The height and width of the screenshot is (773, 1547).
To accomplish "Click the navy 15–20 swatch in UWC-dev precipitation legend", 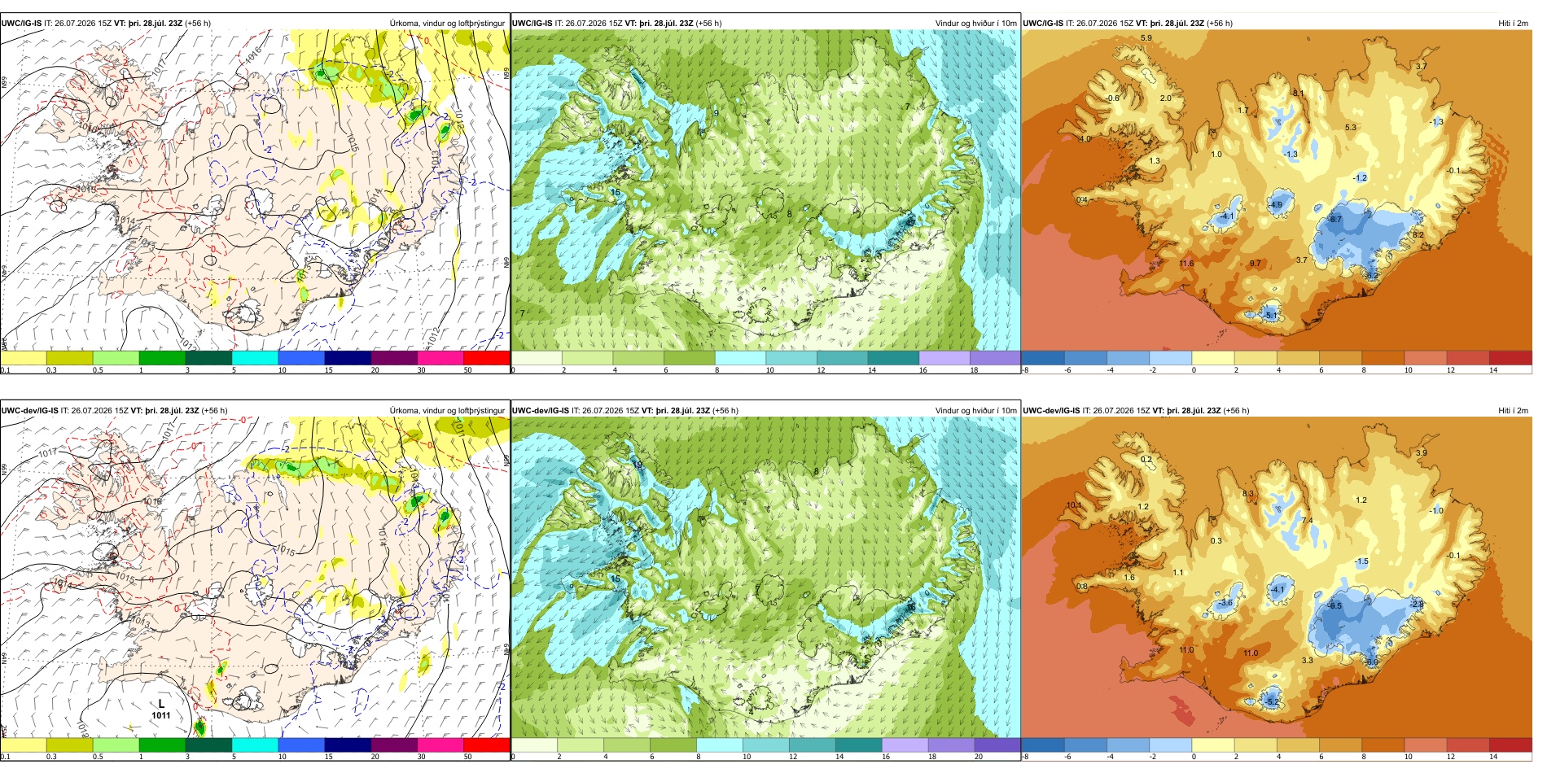I will coord(348,745).
